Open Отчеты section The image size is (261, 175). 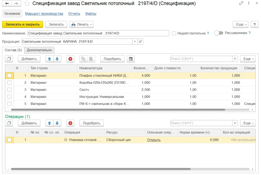click(74, 14)
